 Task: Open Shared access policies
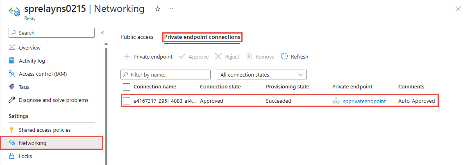pos(45,130)
